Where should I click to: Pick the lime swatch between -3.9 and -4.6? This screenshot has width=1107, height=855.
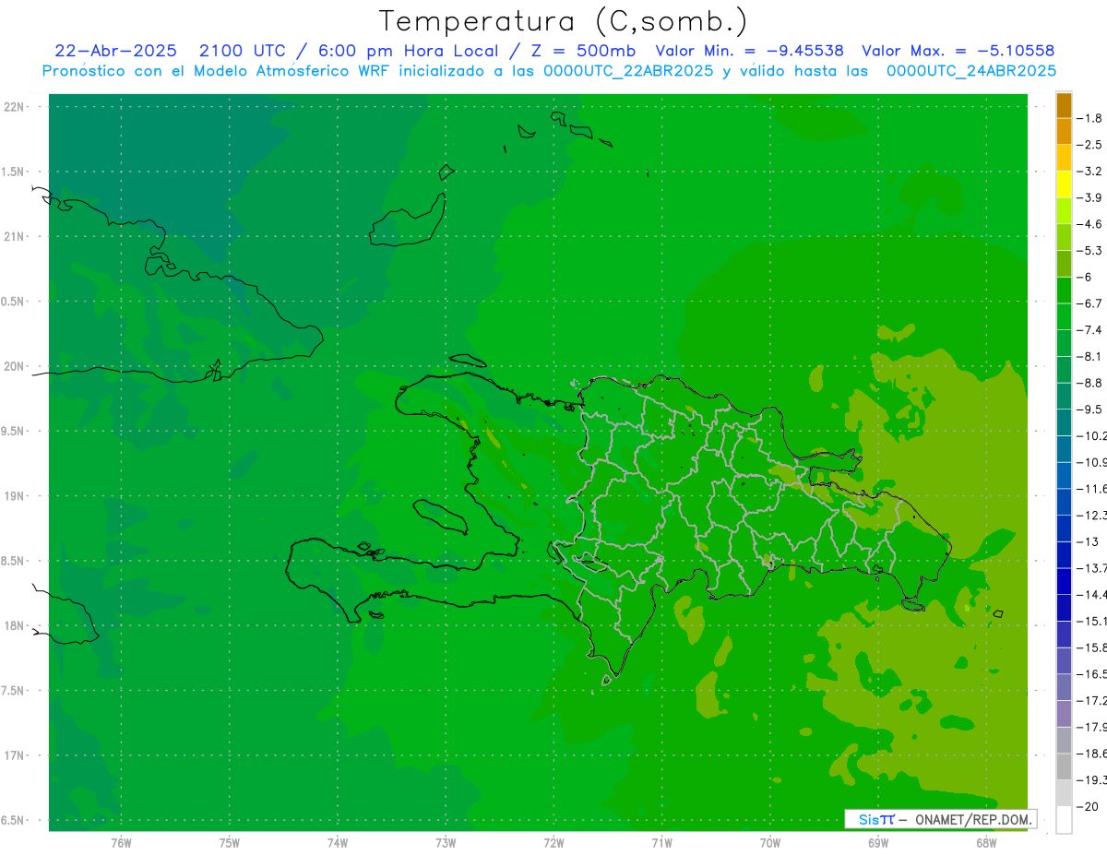coord(1064,211)
